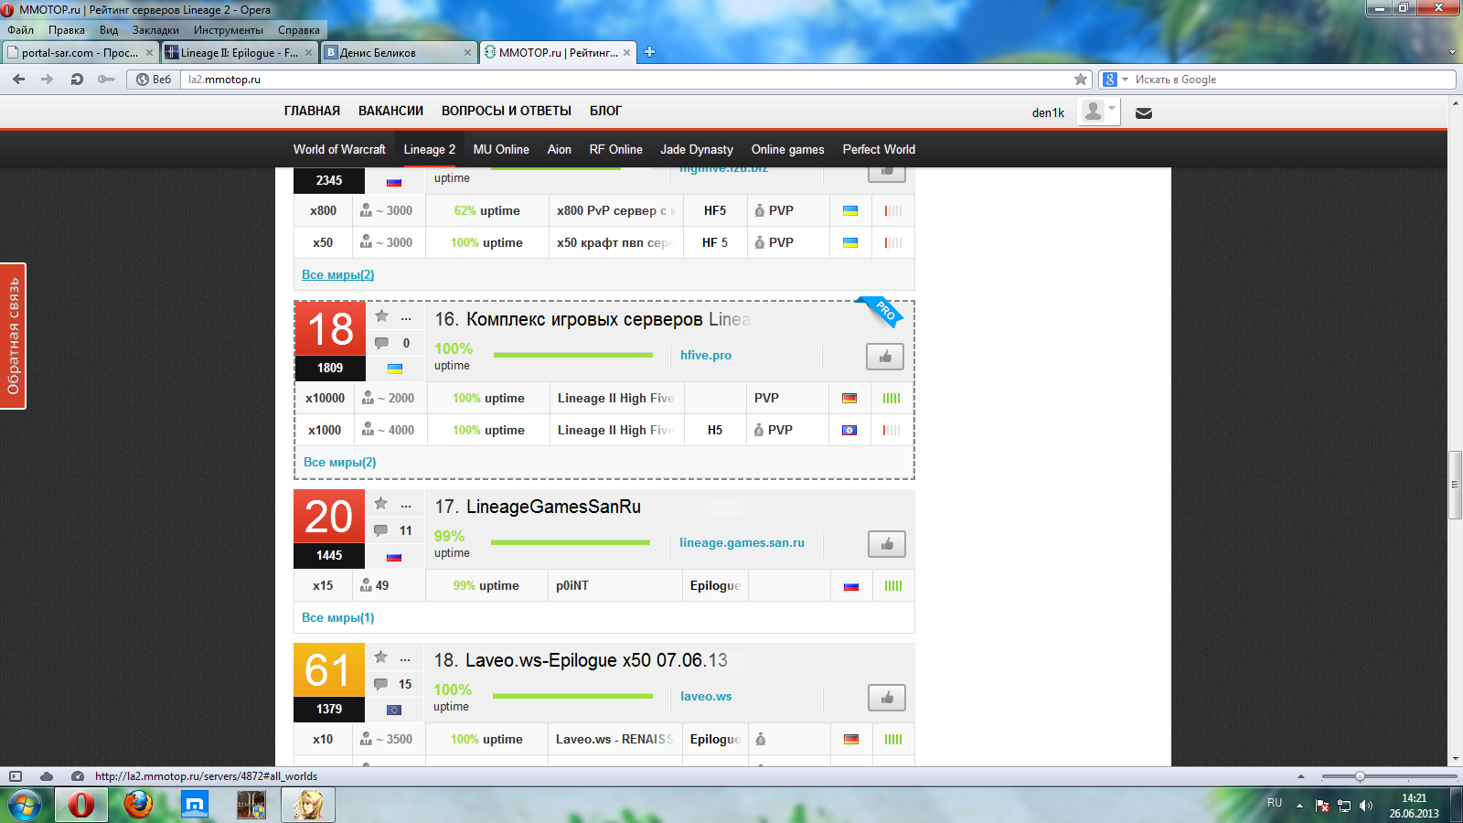Vote thumbs up for lineage.games.san.ru server
Viewport: 1463px width, 823px height.
(x=887, y=544)
